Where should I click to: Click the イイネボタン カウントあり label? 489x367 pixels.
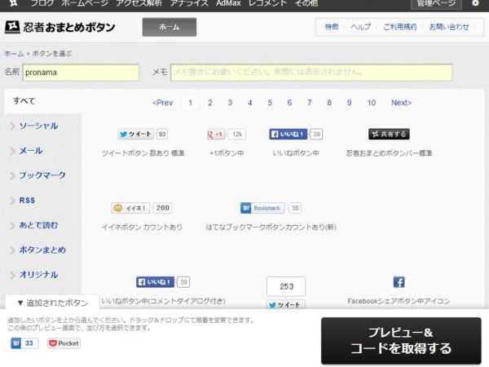coord(142,228)
